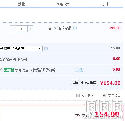Toggle the 运费险 checkbox
The height and width of the screenshot is (121, 125).
point(1,69)
